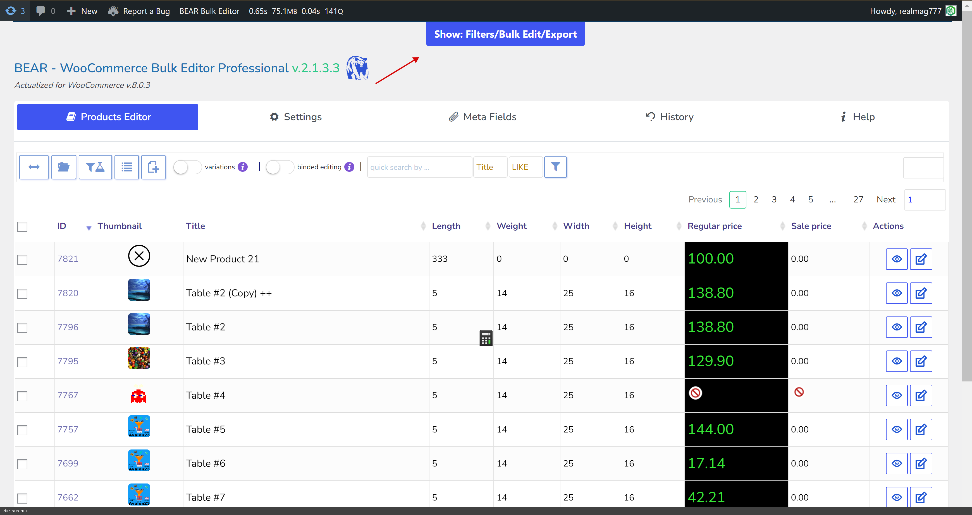The height and width of the screenshot is (515, 972).
Task: Click the Table #3 product thumbnail
Action: (139, 358)
